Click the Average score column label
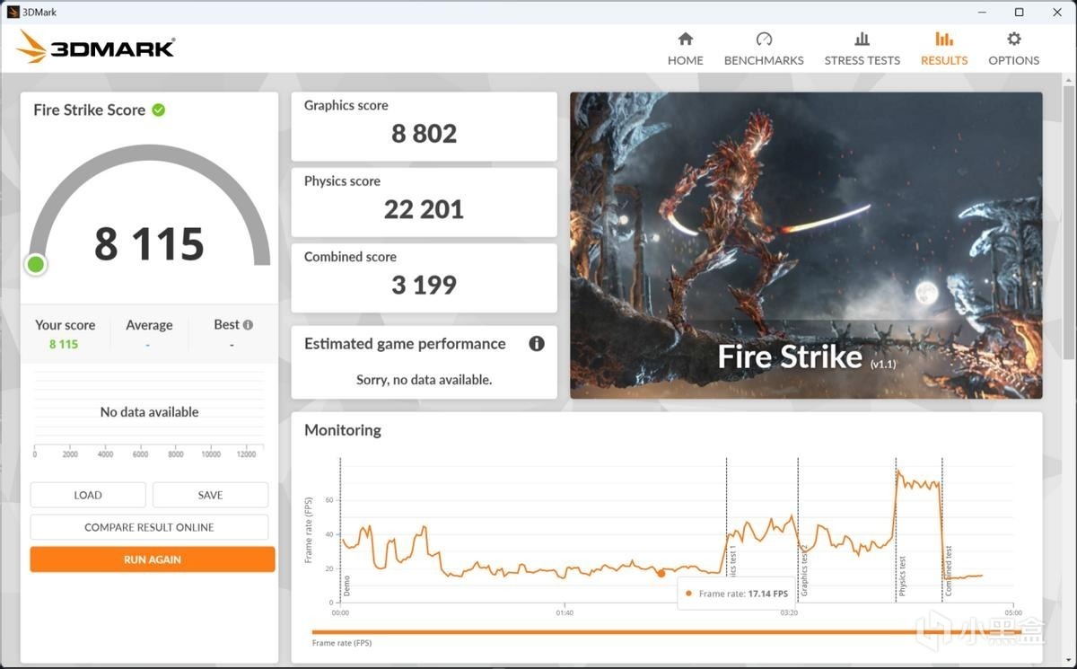 [x=149, y=325]
